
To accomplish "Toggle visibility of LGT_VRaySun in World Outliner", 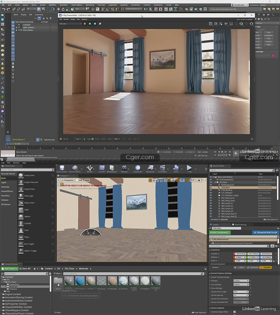I will click(211, 192).
